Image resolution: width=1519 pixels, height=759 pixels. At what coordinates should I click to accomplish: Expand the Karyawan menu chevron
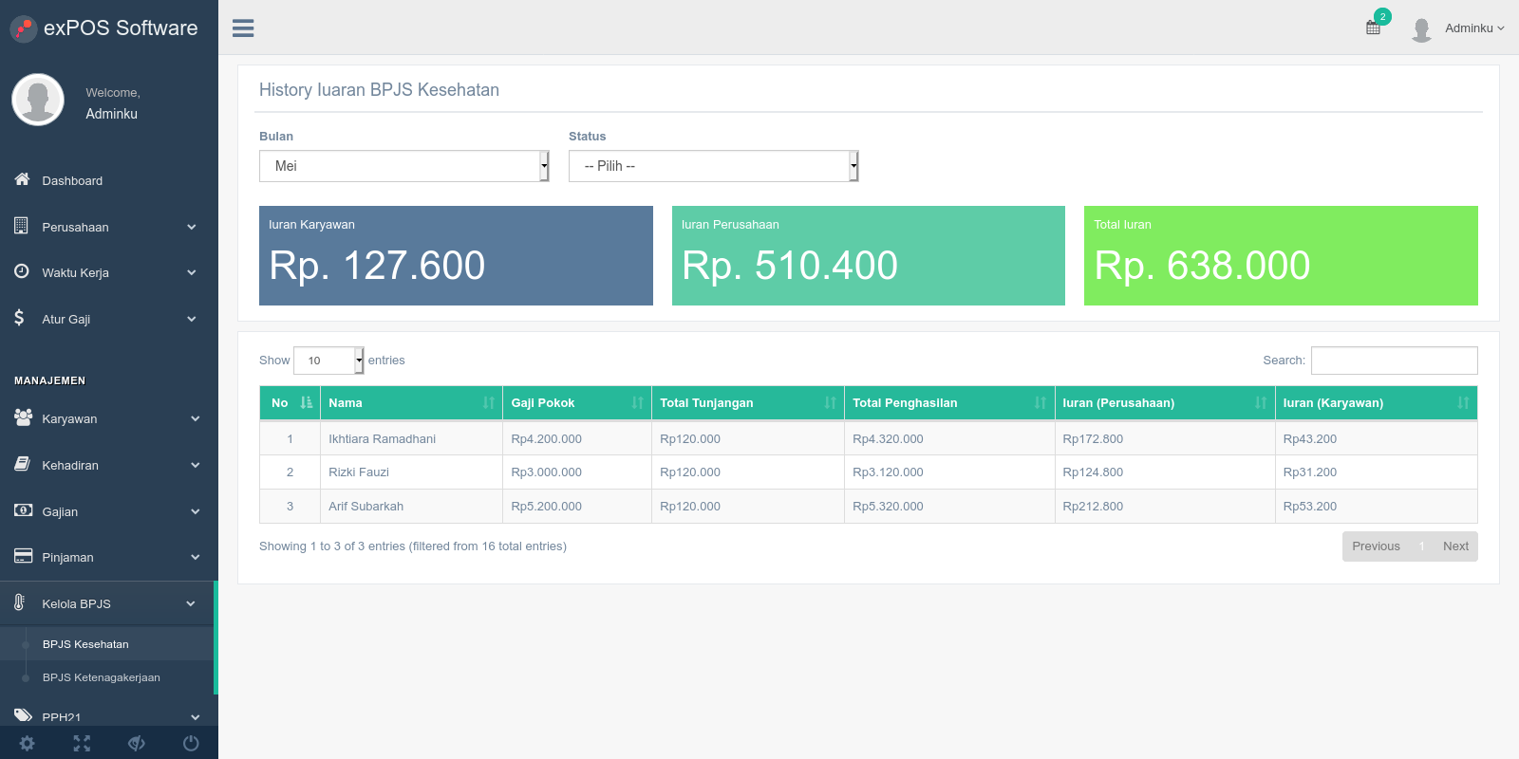(x=195, y=418)
